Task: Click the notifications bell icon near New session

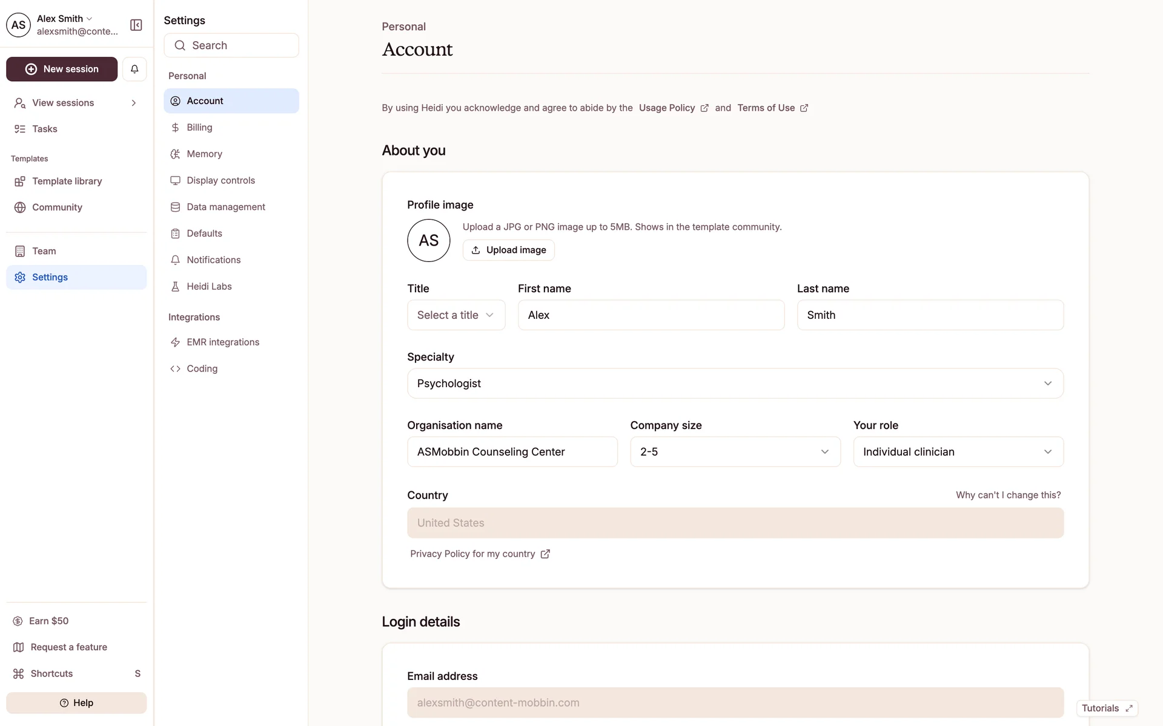Action: click(134, 69)
